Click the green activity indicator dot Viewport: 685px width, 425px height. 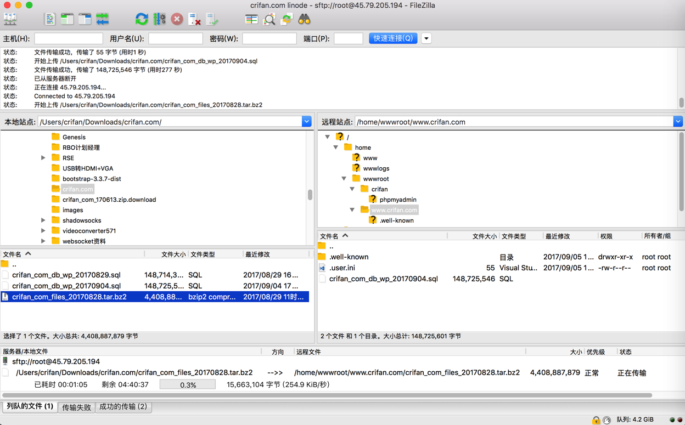[672, 420]
